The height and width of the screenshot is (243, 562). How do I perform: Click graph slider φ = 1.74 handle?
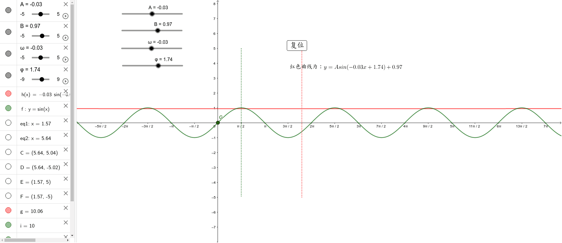[x=158, y=66]
